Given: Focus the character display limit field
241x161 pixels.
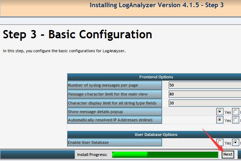Looking at the screenshot, I should [205, 103].
